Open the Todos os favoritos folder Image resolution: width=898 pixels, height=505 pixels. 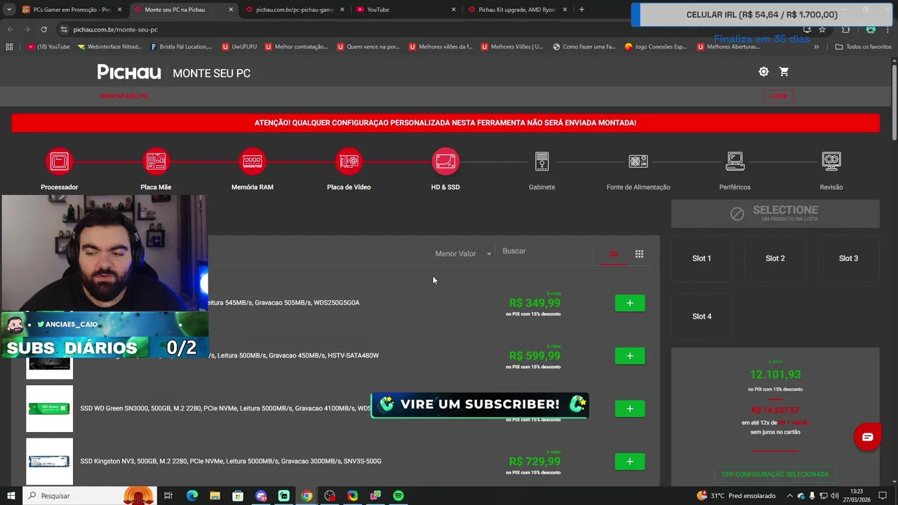click(x=864, y=47)
